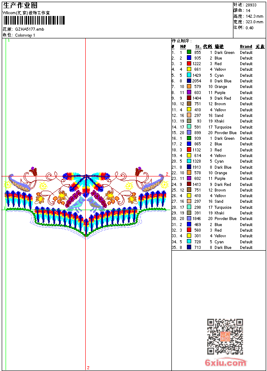Click the 'Default' brand in row 1
Image resolution: width=267 pixels, height=371 pixels.
(246, 52)
